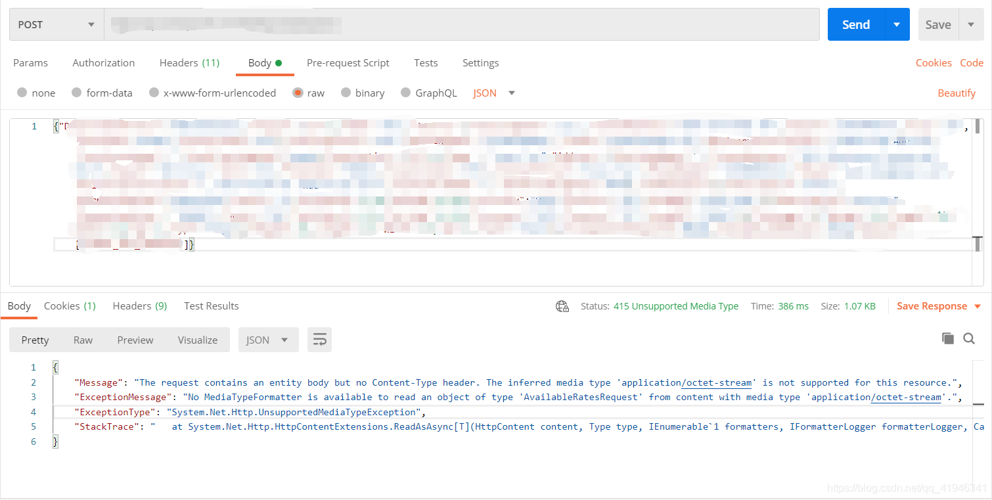The width and height of the screenshot is (992, 500).
Task: Select the form-data radio option
Action: click(76, 93)
